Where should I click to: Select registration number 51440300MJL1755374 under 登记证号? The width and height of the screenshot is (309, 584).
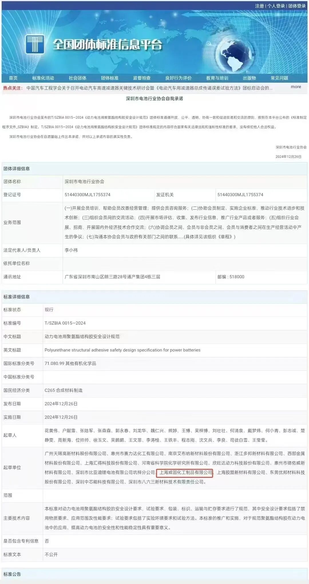click(88, 195)
